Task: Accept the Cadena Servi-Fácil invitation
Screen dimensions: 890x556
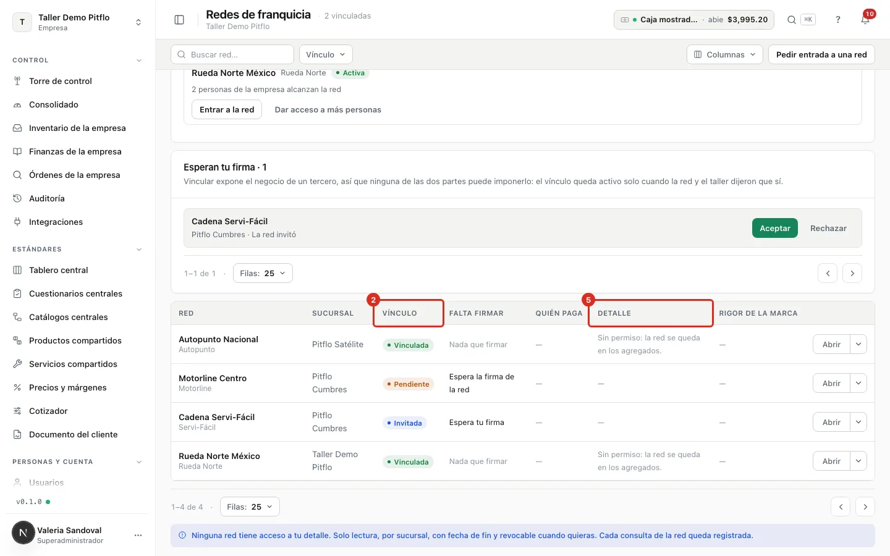Action: point(775,228)
